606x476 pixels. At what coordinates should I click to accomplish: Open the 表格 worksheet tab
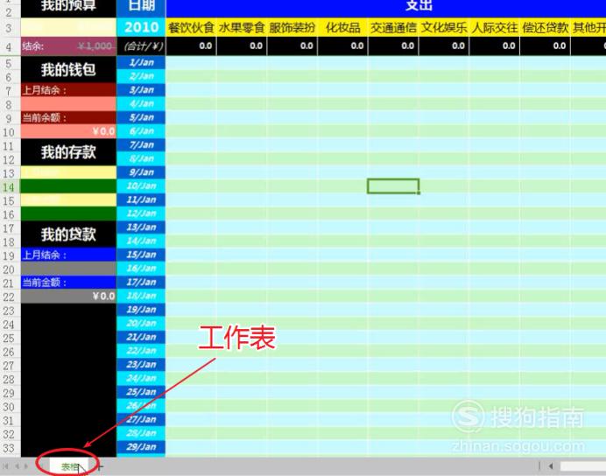[x=69, y=466]
